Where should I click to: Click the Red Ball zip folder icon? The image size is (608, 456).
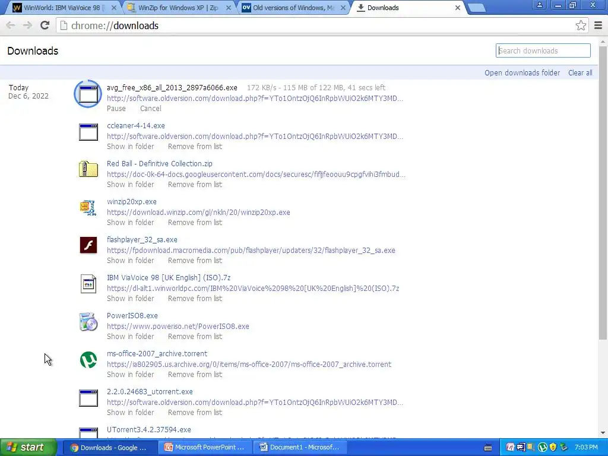tap(88, 169)
